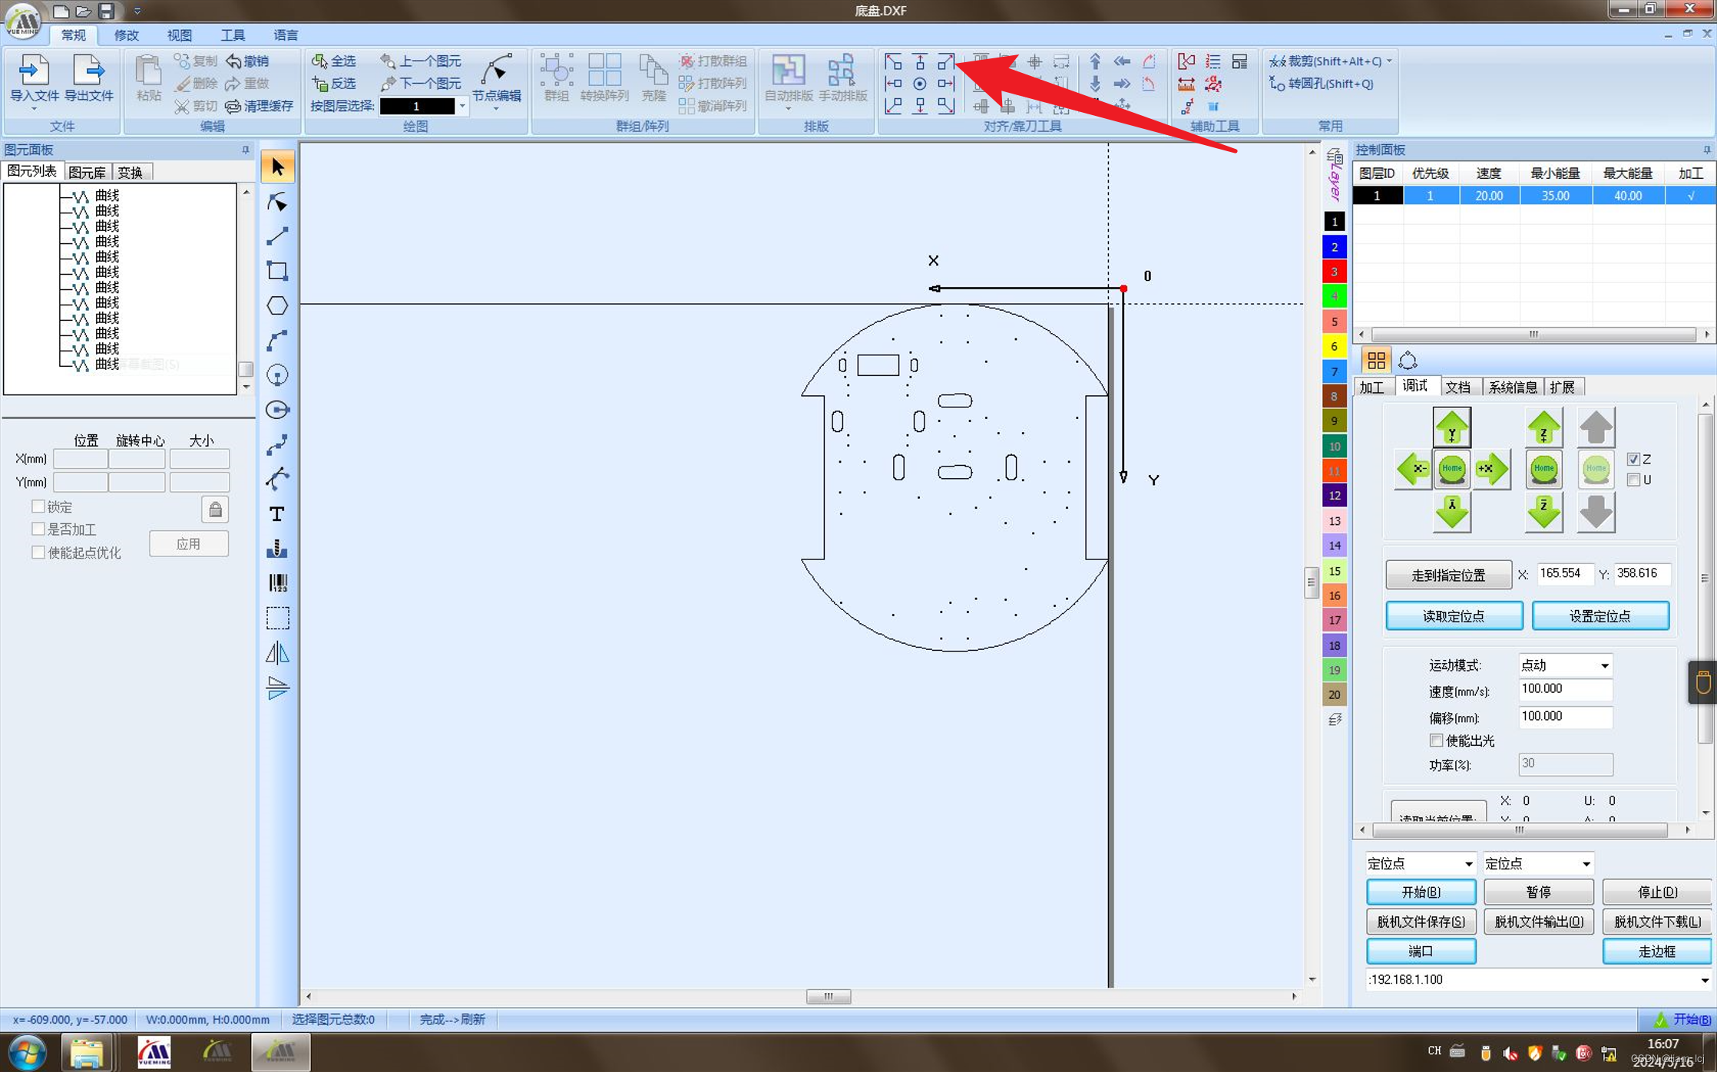The height and width of the screenshot is (1072, 1717).
Task: Toggle the U axis checkbox
Action: 1633,480
